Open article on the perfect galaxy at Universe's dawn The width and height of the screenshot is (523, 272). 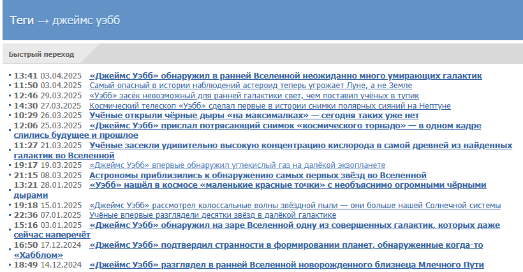pyautogui.click(x=257, y=230)
